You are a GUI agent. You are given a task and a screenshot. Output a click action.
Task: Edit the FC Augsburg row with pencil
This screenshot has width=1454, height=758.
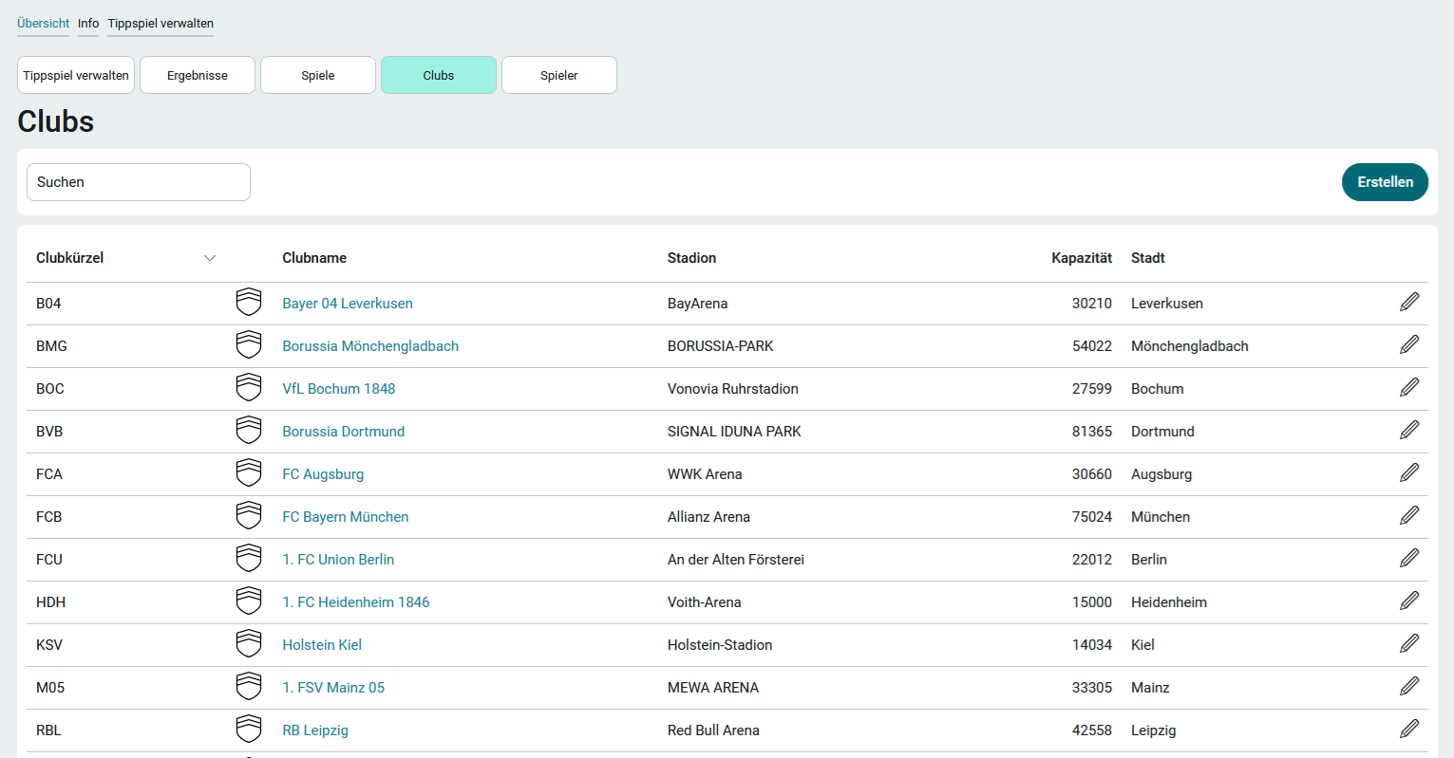[1409, 472]
